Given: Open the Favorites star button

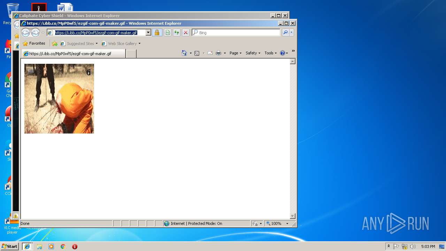Looking at the screenshot, I should point(34,44).
